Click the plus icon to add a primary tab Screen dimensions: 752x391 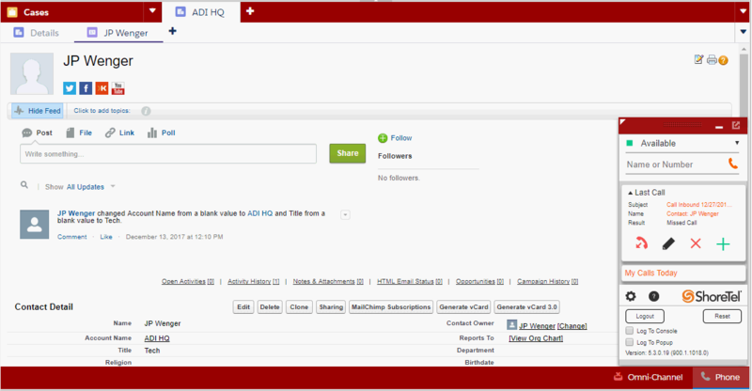pyautogui.click(x=250, y=11)
